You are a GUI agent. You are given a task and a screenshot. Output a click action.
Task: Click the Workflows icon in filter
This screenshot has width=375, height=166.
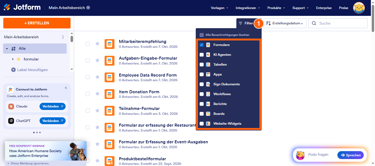(x=208, y=94)
